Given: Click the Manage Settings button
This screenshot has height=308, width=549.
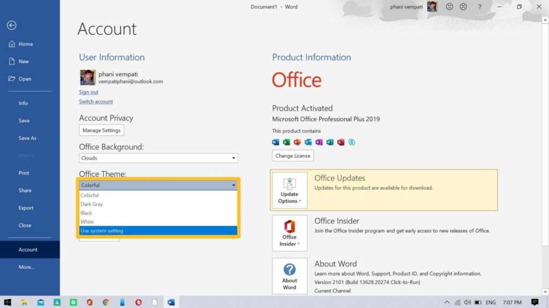Looking at the screenshot, I should point(101,130).
